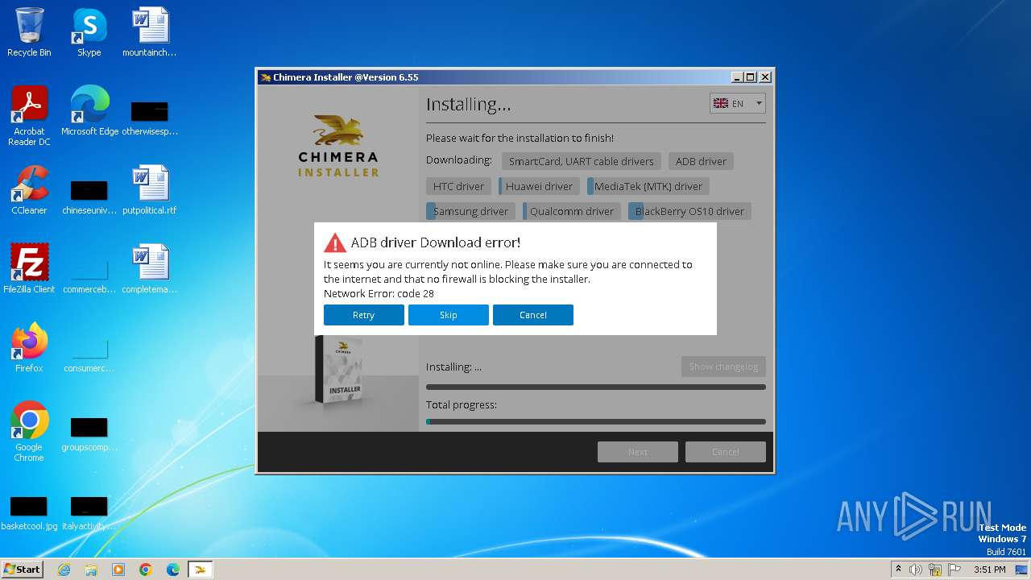The width and height of the screenshot is (1031, 580).
Task: Launch Google Chrome desktop shortcut
Action: coord(29,433)
